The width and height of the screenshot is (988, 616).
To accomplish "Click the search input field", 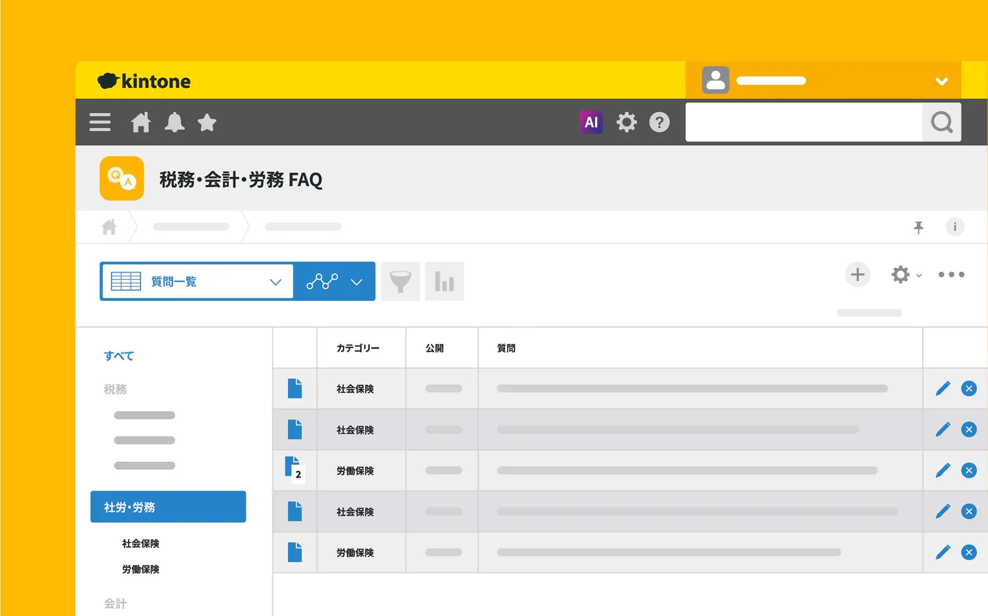I will (804, 122).
